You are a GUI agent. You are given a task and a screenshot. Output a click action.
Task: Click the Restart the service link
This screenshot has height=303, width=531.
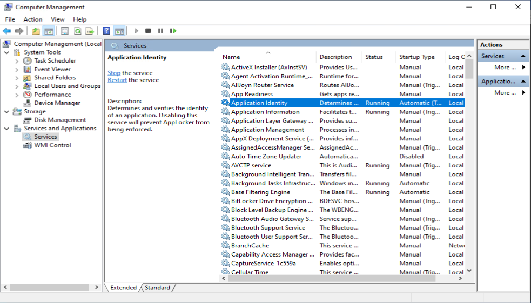(117, 80)
